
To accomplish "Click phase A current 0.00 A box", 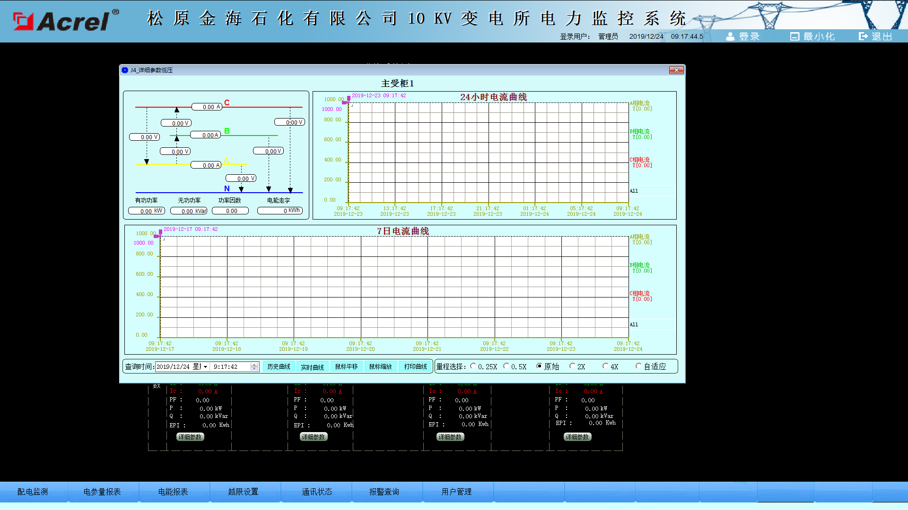I will pyautogui.click(x=206, y=165).
